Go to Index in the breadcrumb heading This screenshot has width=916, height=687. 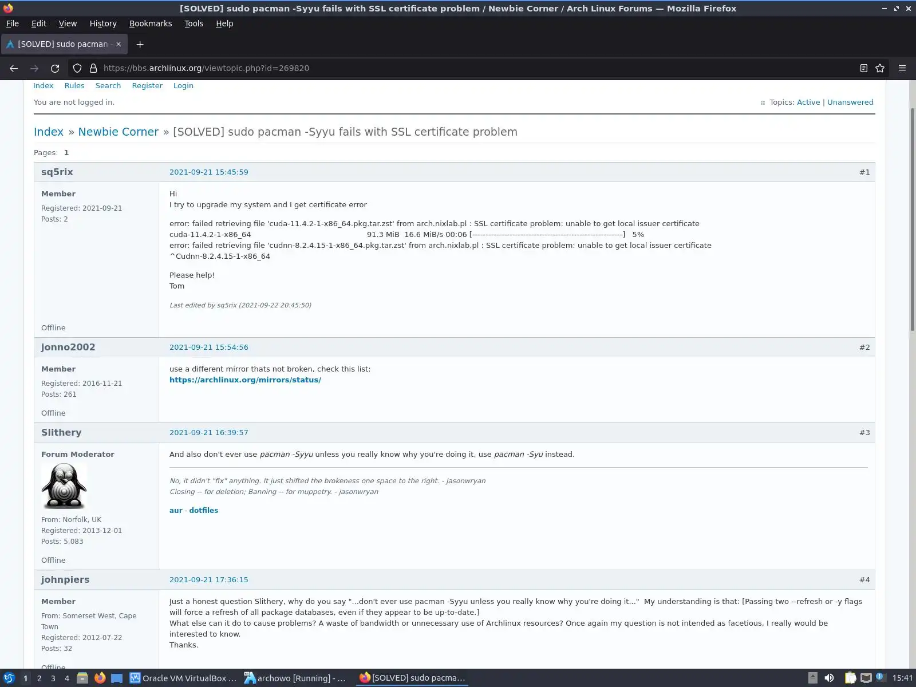(x=49, y=132)
